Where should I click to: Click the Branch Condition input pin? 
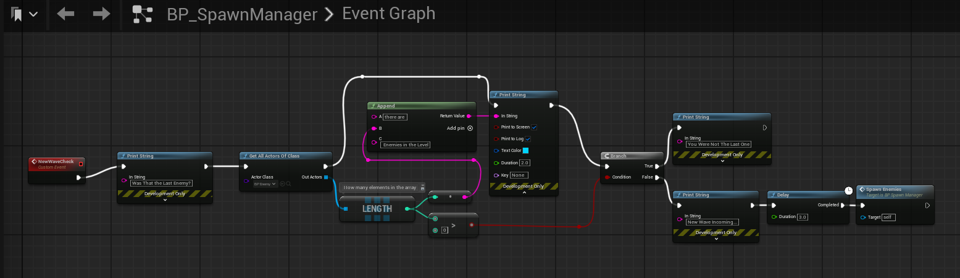607,177
